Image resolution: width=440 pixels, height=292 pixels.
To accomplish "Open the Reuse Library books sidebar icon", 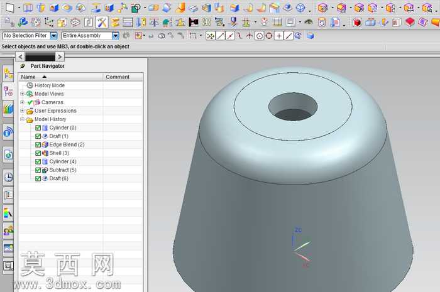I will click(8, 109).
